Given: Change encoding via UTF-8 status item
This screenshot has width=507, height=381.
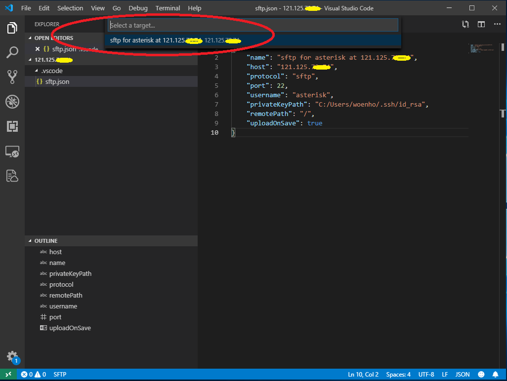Looking at the screenshot, I should 426,375.
